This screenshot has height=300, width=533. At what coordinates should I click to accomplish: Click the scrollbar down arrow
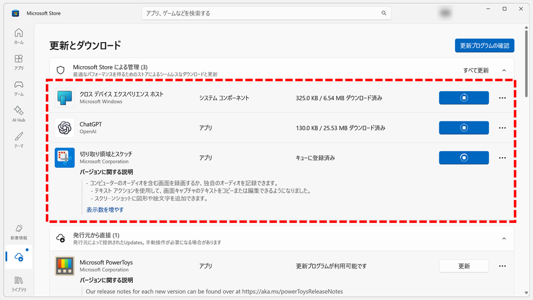527,293
